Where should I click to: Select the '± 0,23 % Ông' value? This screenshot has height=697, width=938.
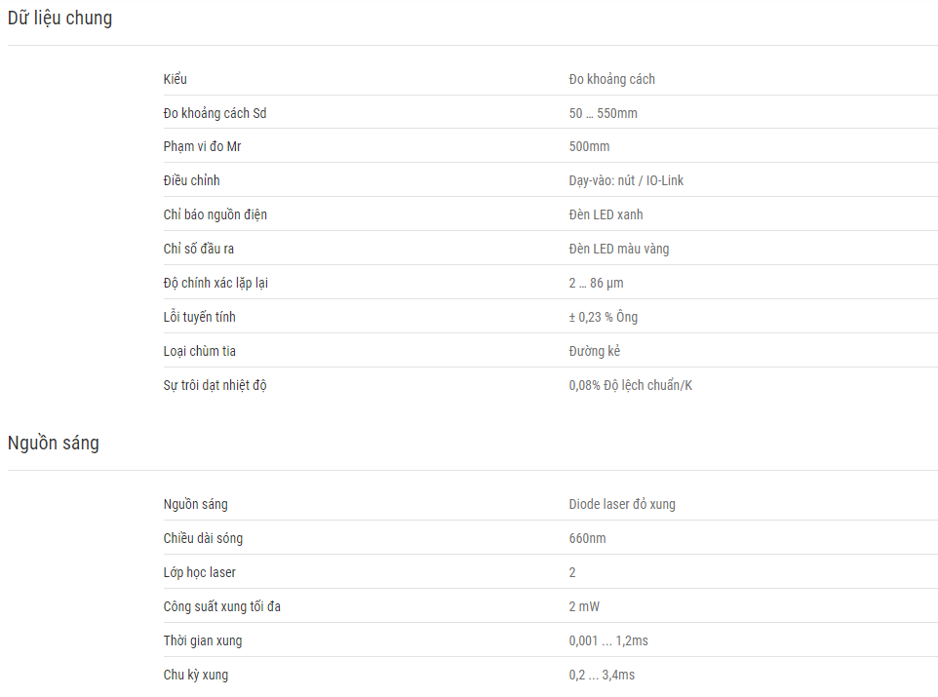pyautogui.click(x=603, y=317)
